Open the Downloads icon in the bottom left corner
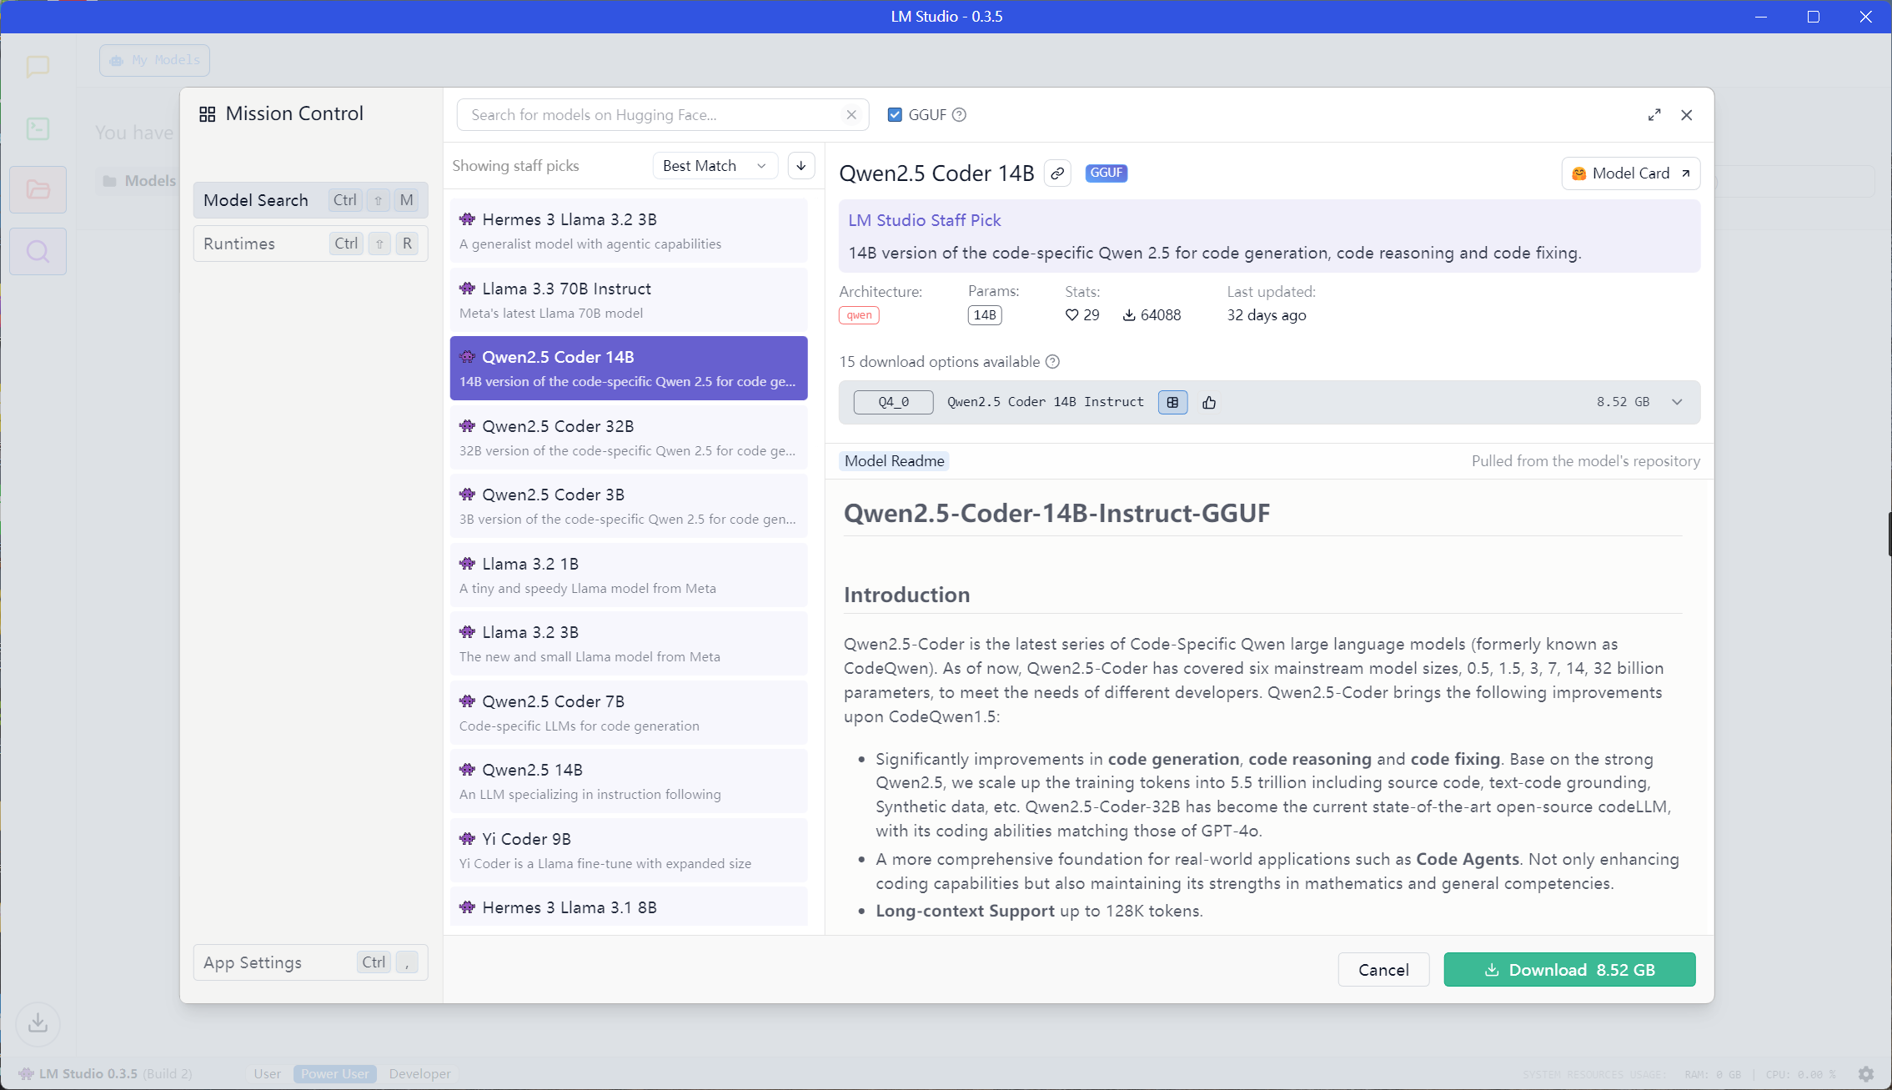Screen dimensions: 1892x1090 [x=38, y=1023]
